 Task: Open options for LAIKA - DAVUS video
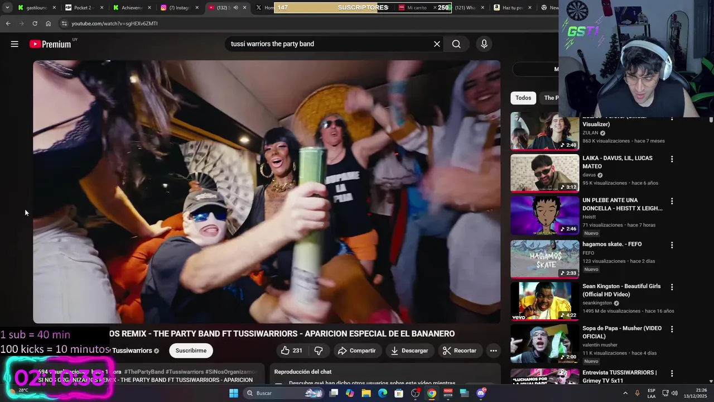pyautogui.click(x=672, y=159)
